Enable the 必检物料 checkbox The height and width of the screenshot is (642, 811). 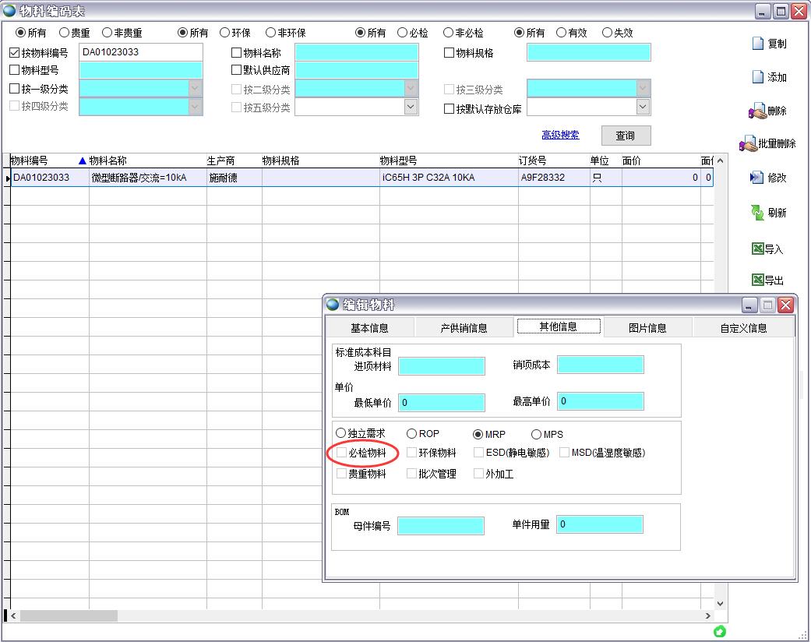click(342, 453)
